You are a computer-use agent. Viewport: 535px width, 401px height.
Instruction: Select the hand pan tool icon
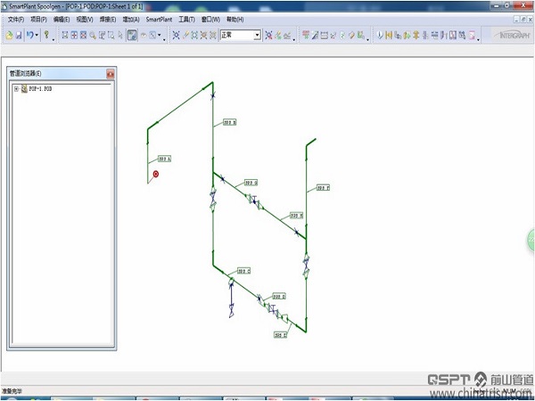click(x=144, y=35)
